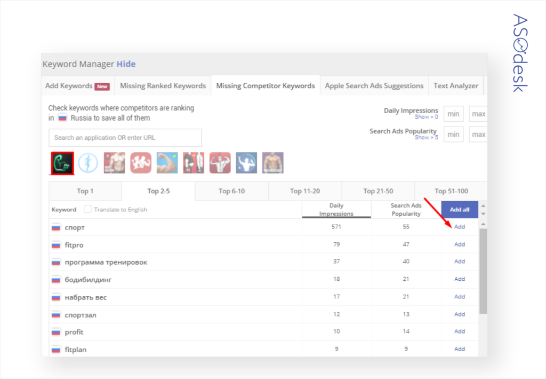Select the flexed bicep with checkmark app icon
The image size is (546, 379).
point(167,163)
